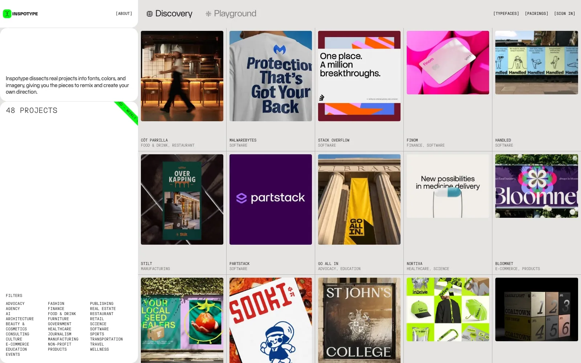Click the BLOOMNET project title

[504, 264]
